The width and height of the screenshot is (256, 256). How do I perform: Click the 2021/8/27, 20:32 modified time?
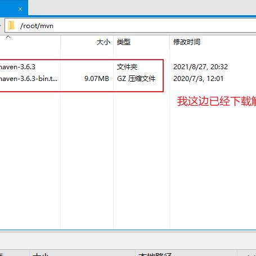tap(200, 67)
